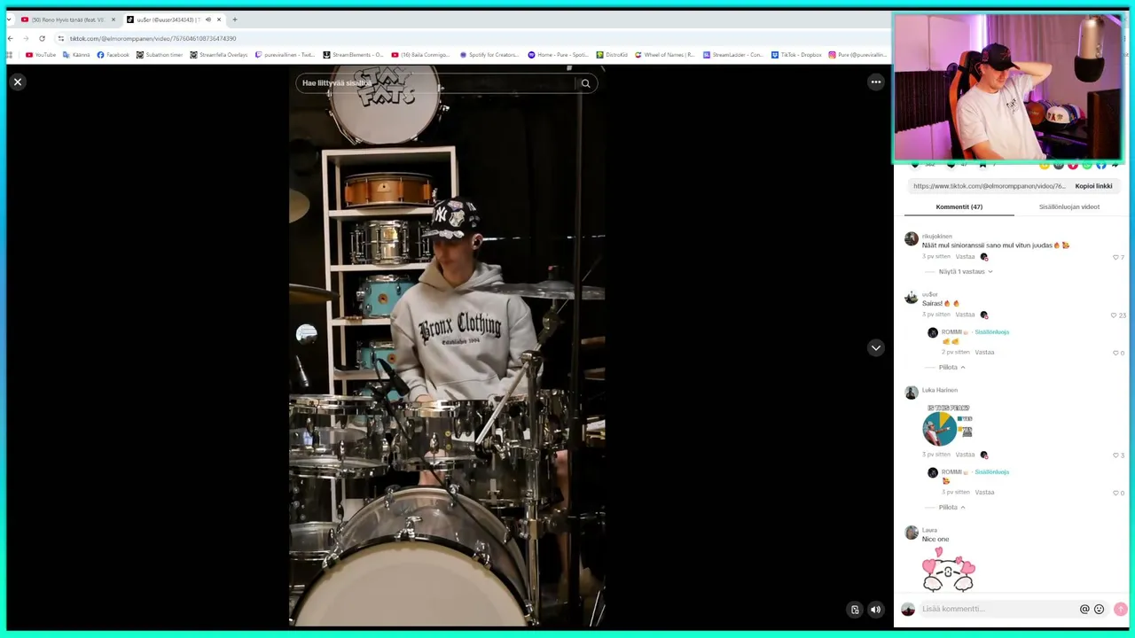Switch to the 'Kommentit (47)' tab
Screen dimensions: 1135x638
(x=959, y=206)
